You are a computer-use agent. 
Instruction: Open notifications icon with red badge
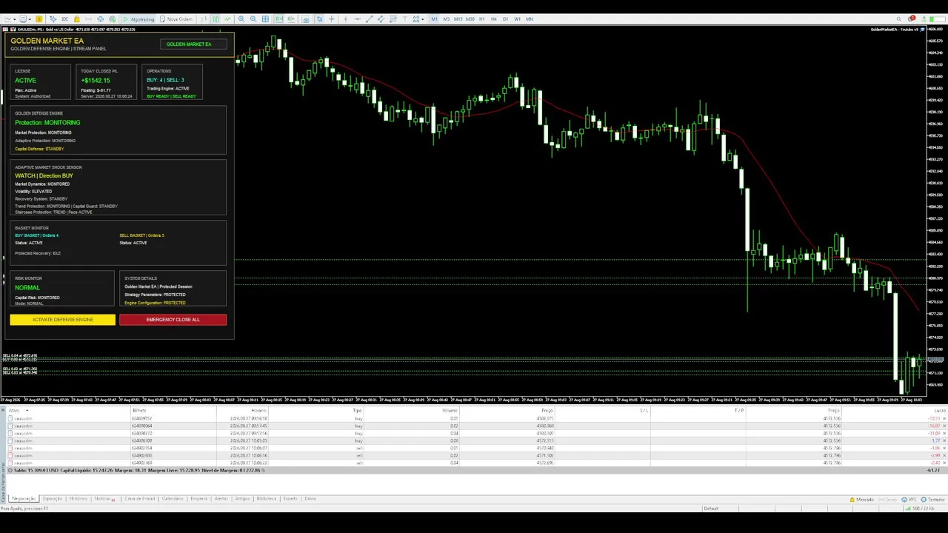pos(911,19)
